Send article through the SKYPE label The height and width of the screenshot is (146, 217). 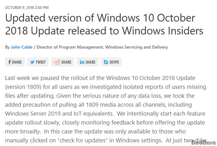[114, 62]
